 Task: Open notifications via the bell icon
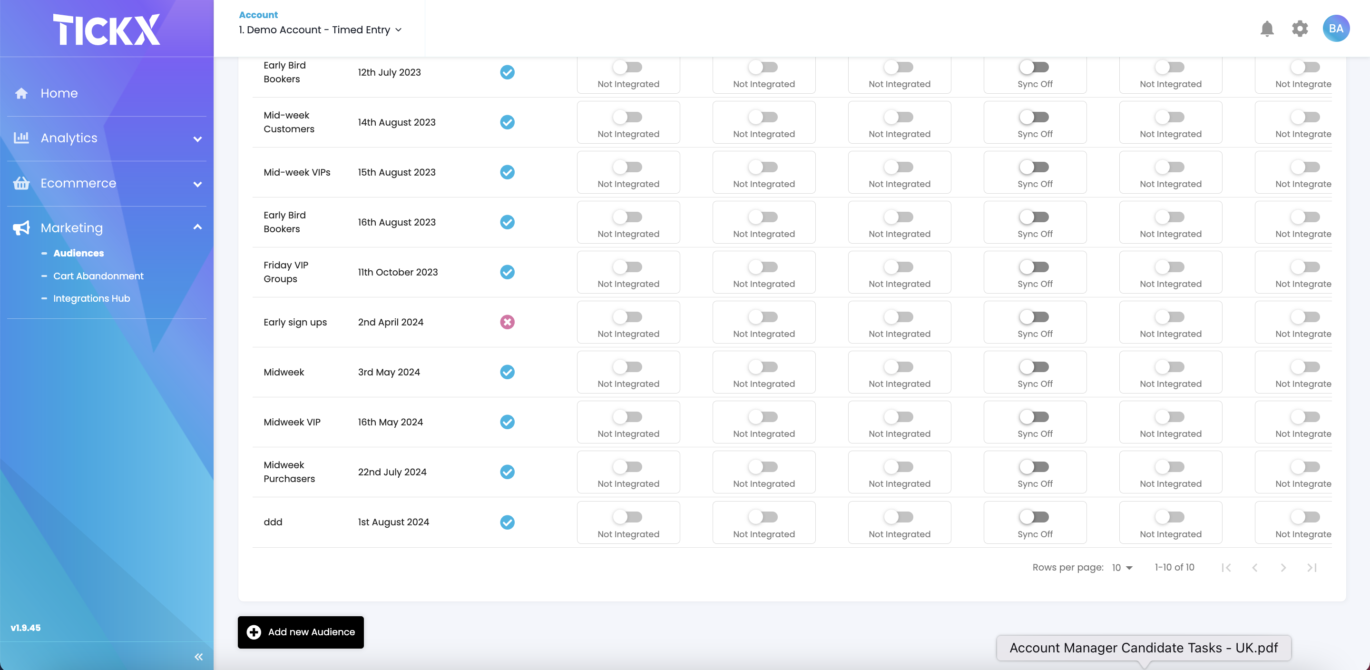tap(1267, 28)
